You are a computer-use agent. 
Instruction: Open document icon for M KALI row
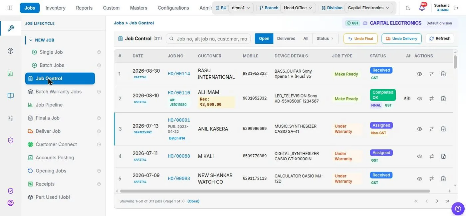pyautogui.click(x=443, y=156)
